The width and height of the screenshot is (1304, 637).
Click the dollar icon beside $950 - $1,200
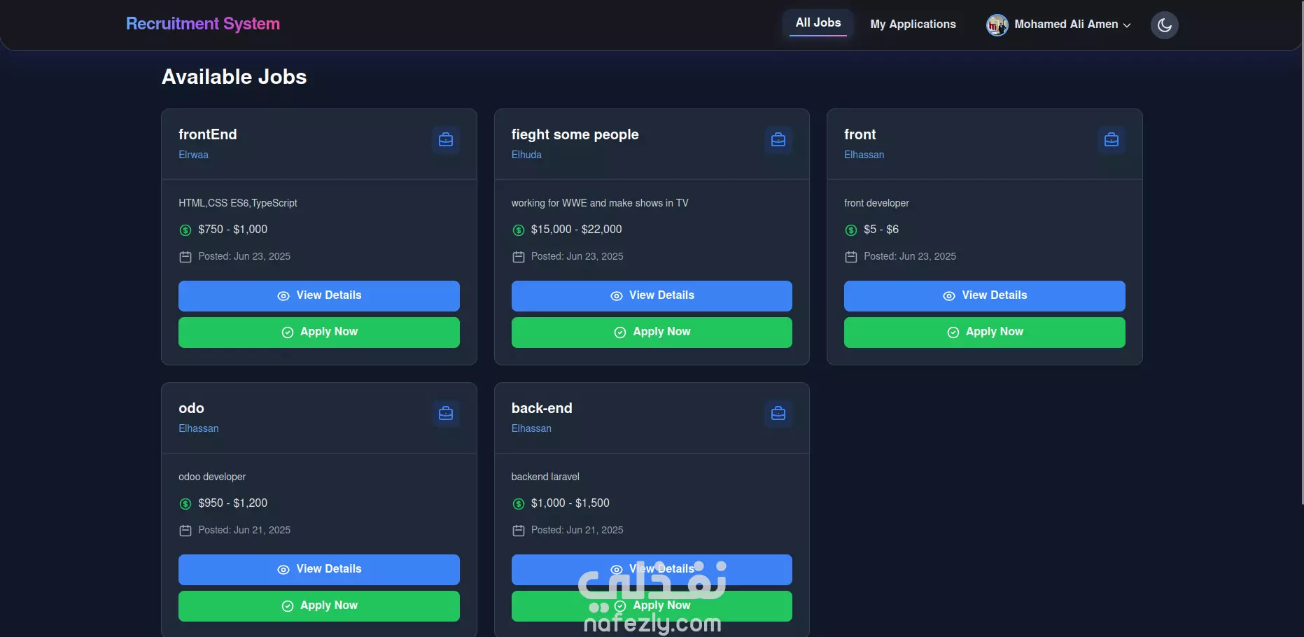[185, 504]
